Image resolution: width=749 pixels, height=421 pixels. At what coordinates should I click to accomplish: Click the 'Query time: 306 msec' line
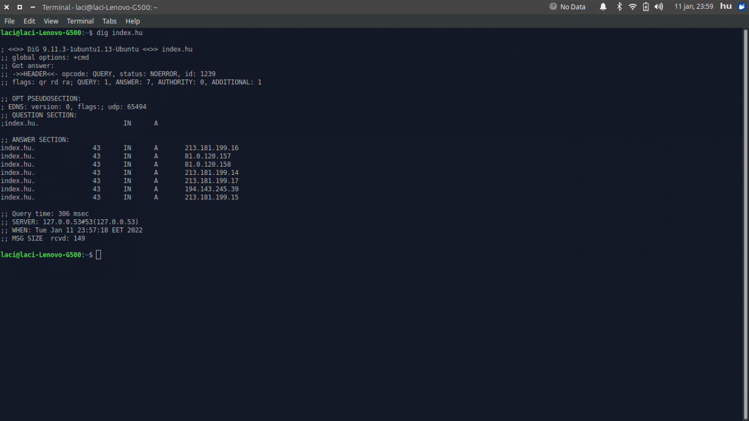[x=45, y=214]
